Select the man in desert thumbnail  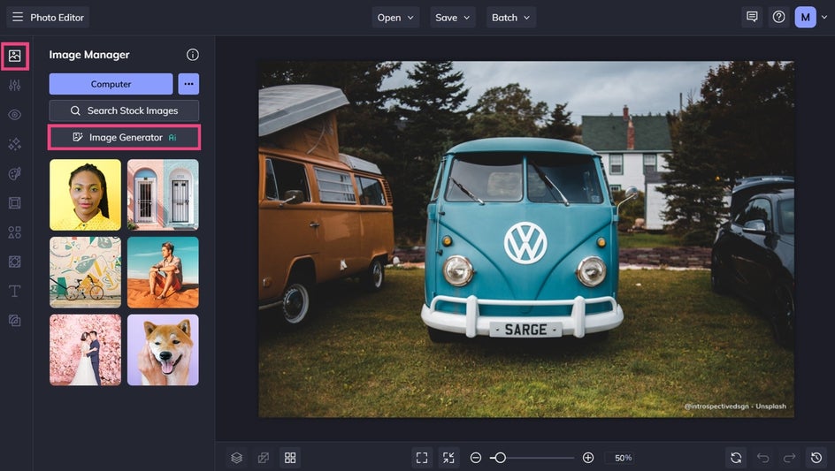[x=163, y=272]
